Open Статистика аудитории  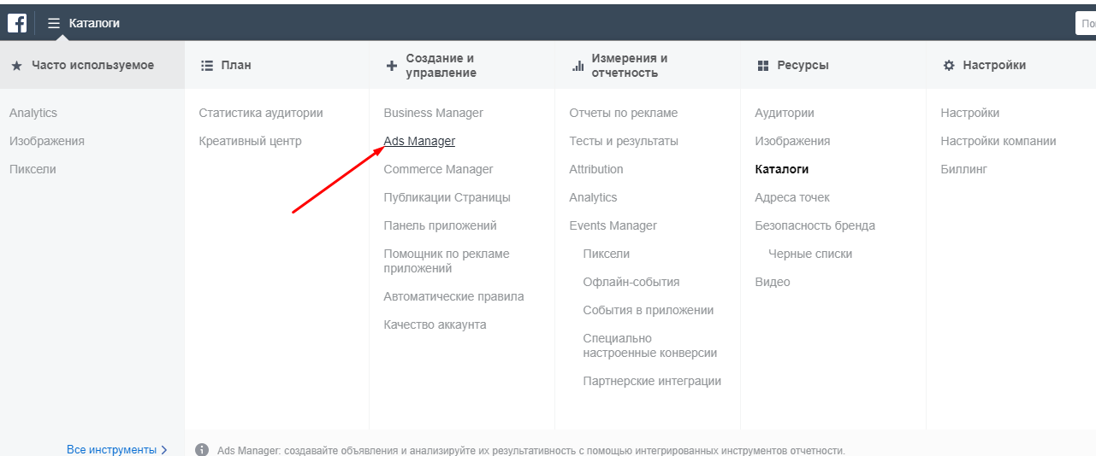(260, 113)
